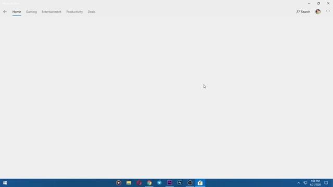Show hidden system tray icons

coord(299,183)
